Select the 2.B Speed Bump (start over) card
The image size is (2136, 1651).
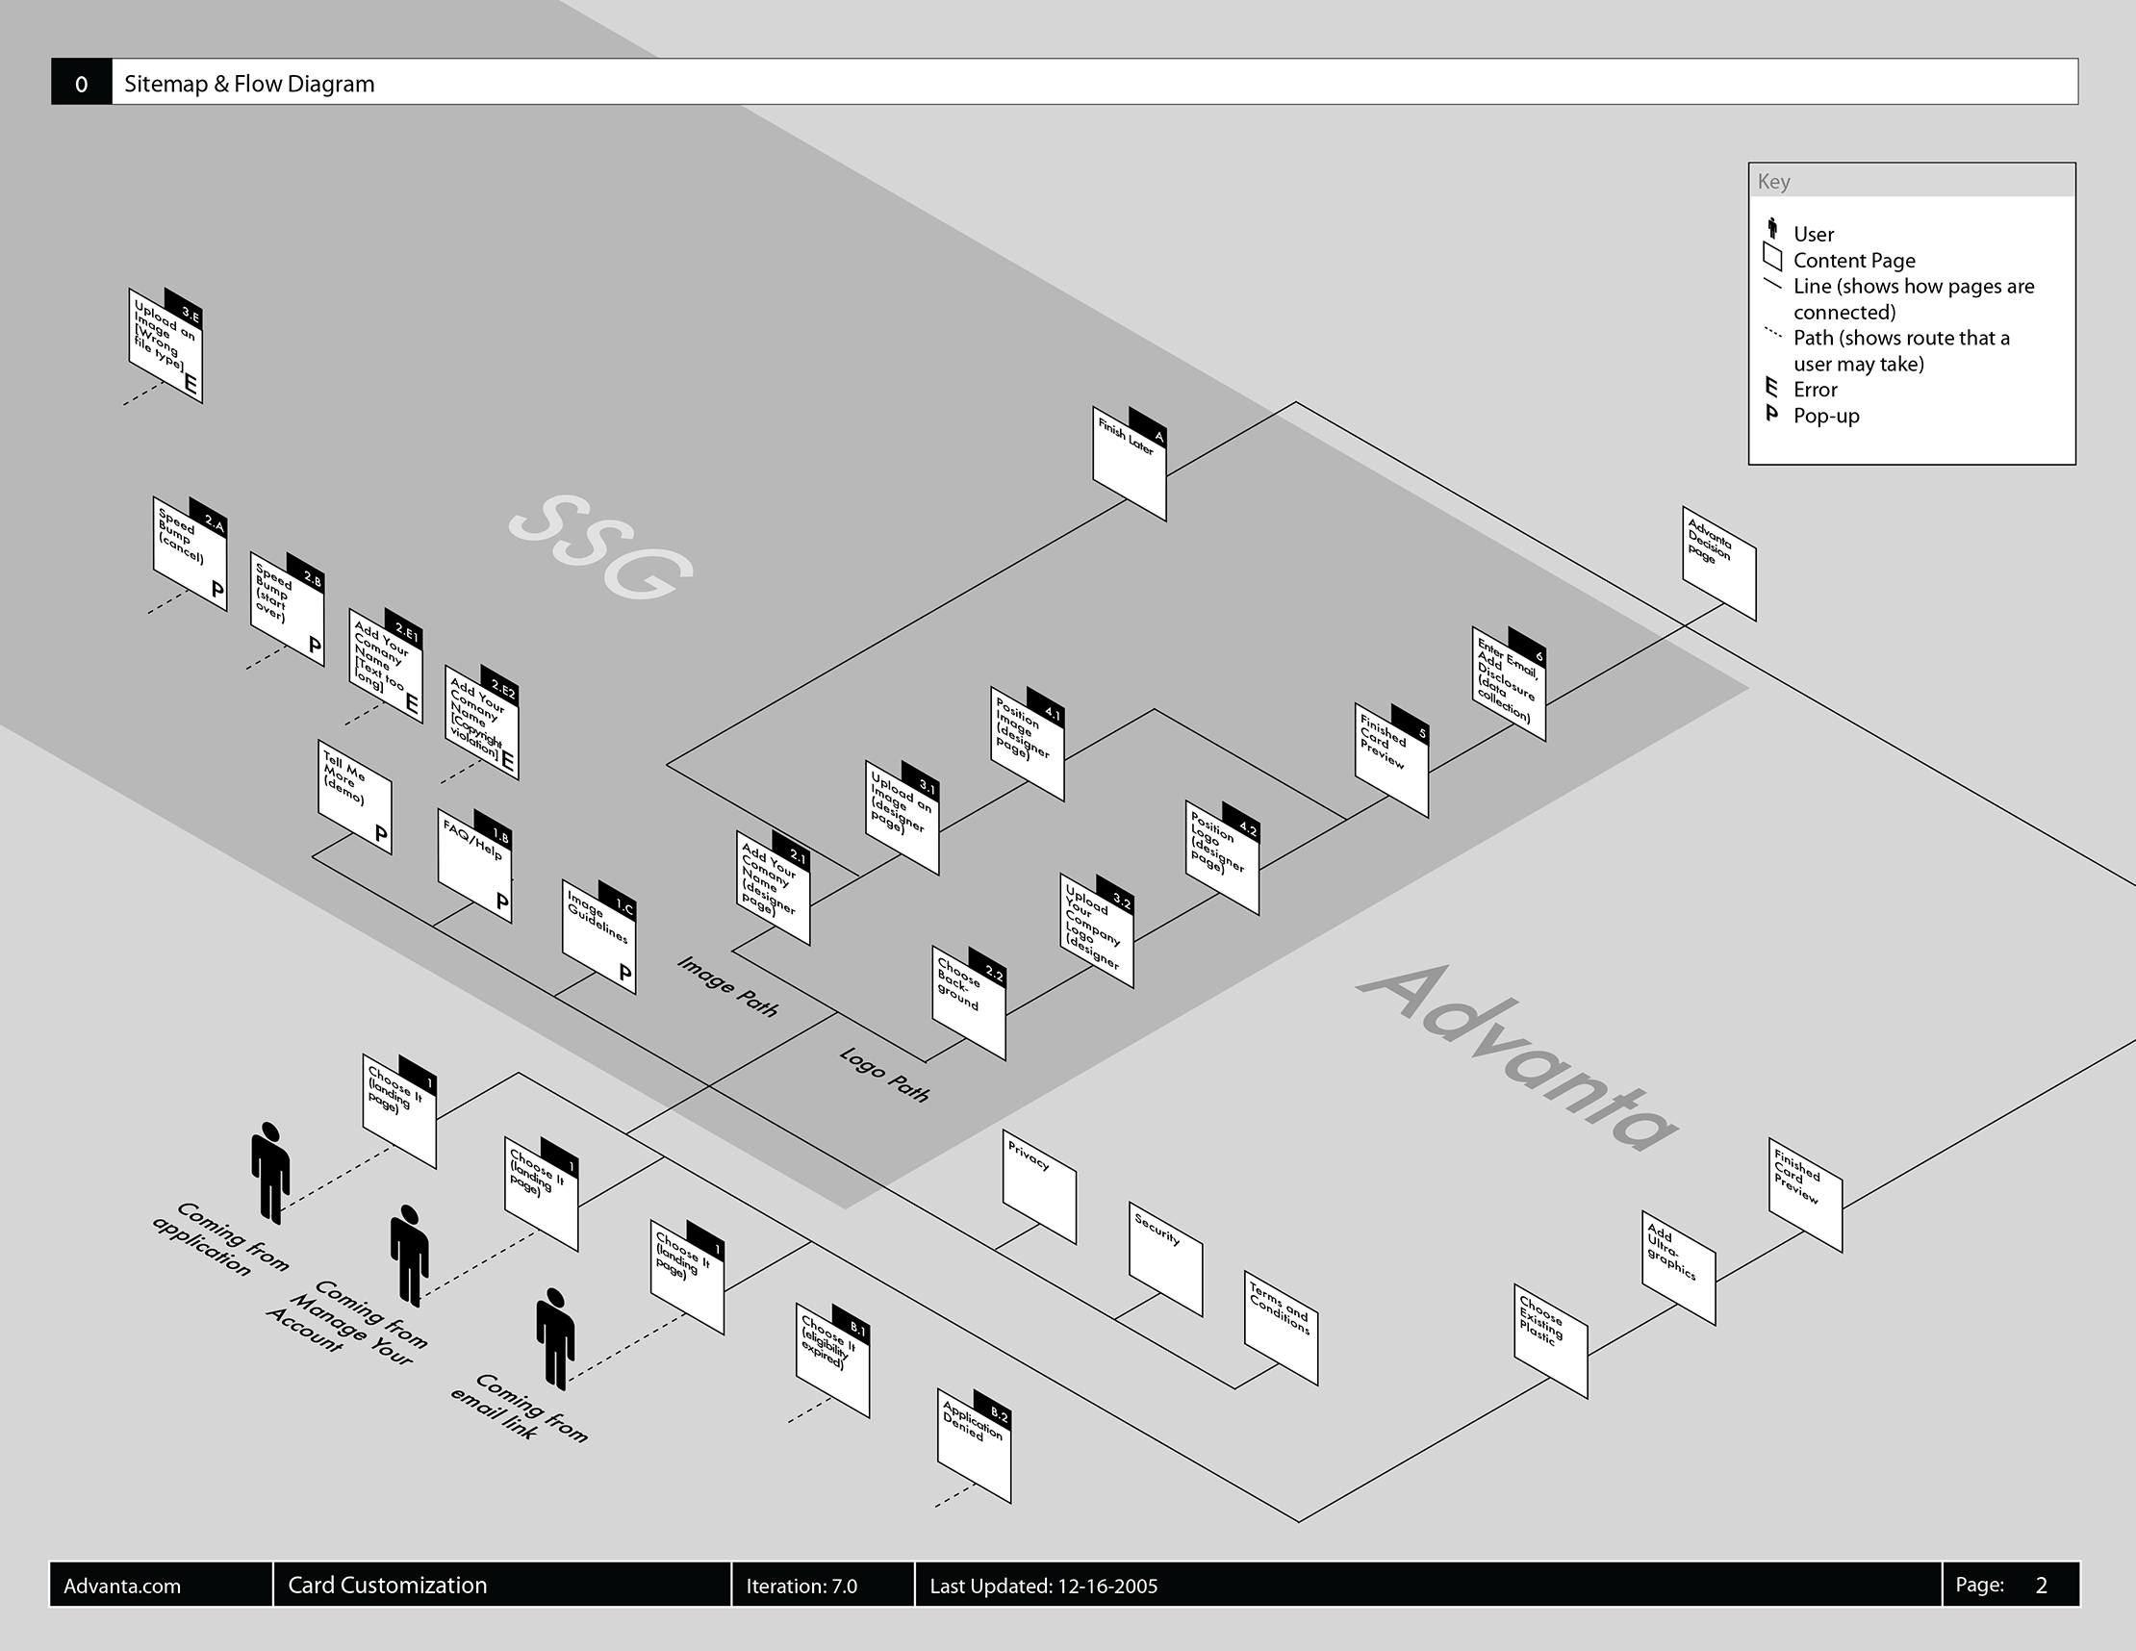tap(287, 609)
